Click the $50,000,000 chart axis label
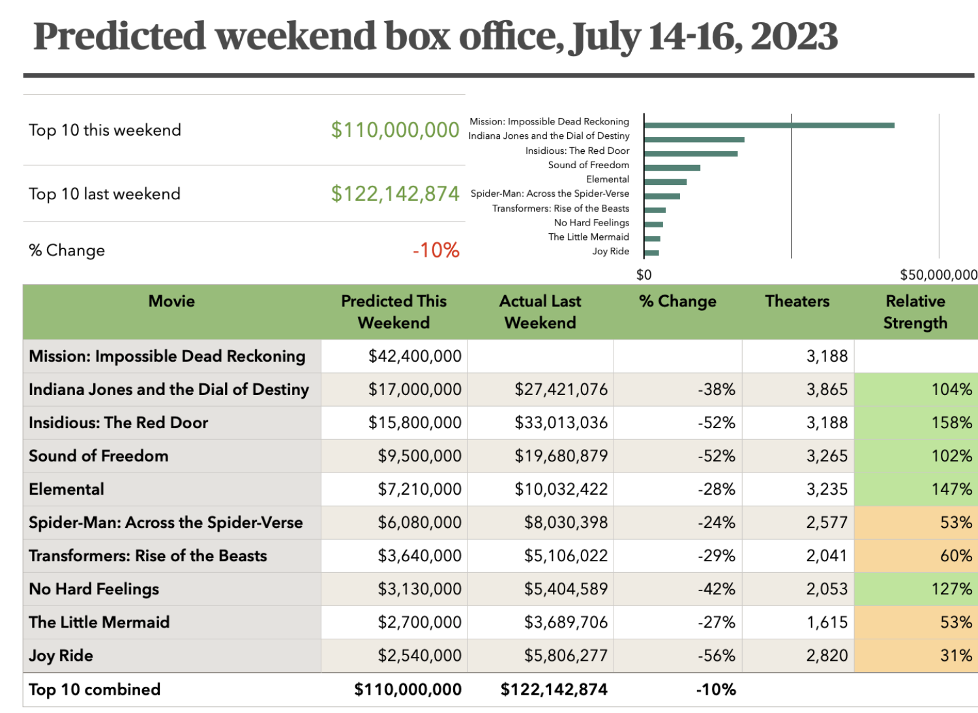Viewport: 978px width, 713px height. pos(938,275)
